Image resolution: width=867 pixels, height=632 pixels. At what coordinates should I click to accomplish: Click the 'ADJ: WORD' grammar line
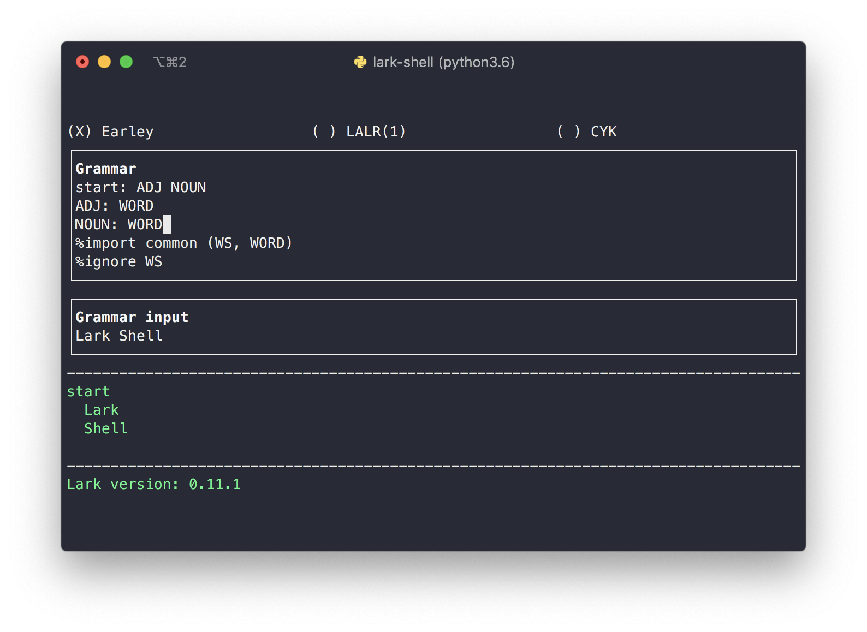tap(115, 206)
